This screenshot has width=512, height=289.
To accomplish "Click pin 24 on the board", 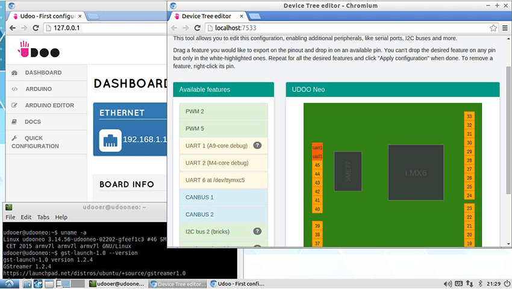I will pyautogui.click(x=469, y=196).
